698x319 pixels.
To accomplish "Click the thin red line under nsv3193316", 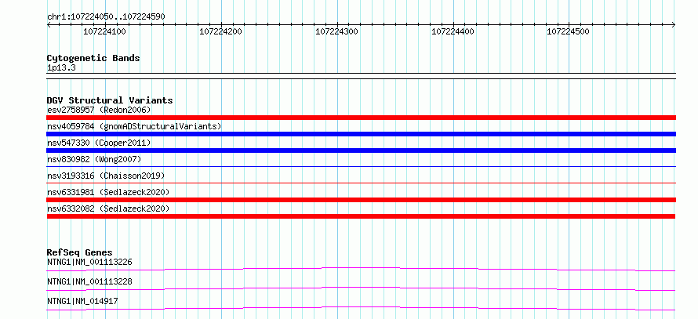I will pos(361,183).
